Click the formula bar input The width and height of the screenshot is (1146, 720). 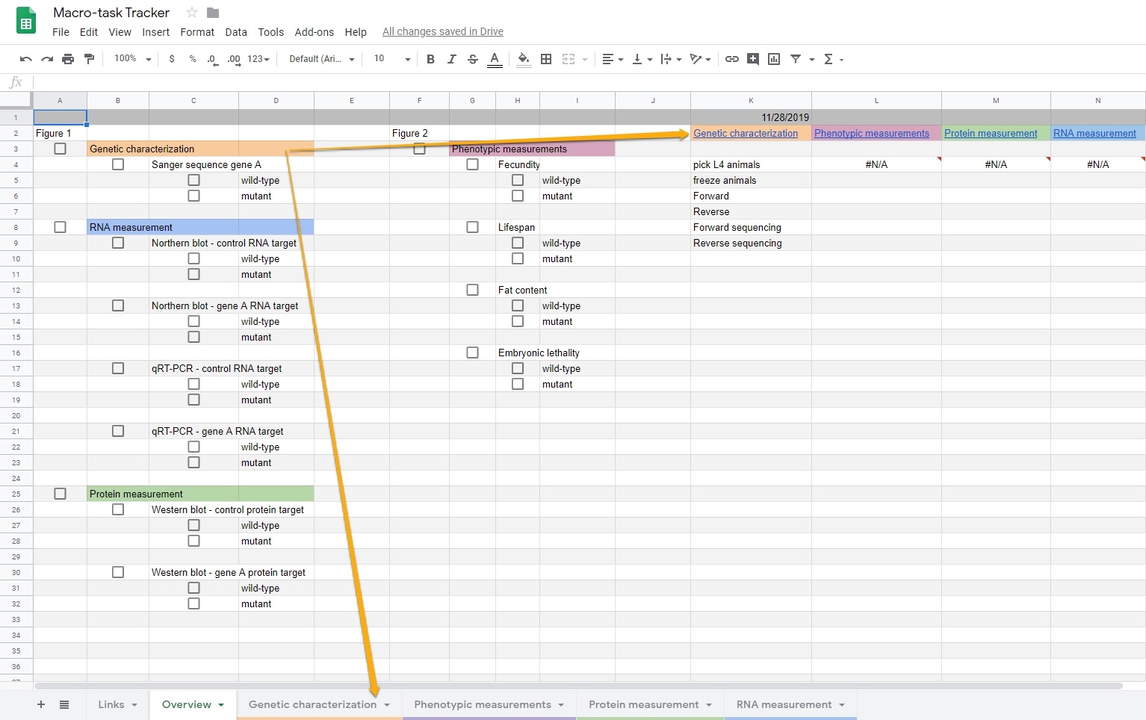589,82
